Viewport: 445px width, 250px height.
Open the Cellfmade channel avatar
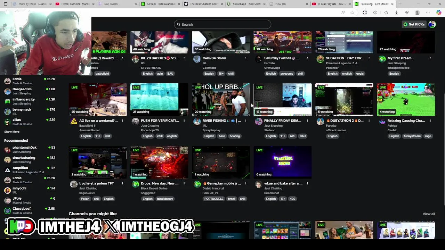(x=197, y=59)
